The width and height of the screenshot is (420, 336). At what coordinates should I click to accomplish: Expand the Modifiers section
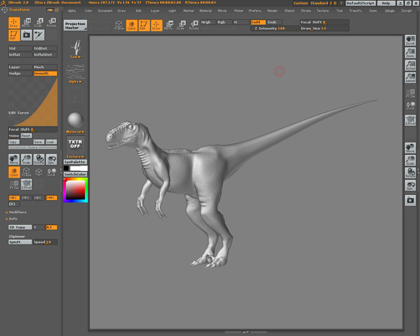(16, 212)
